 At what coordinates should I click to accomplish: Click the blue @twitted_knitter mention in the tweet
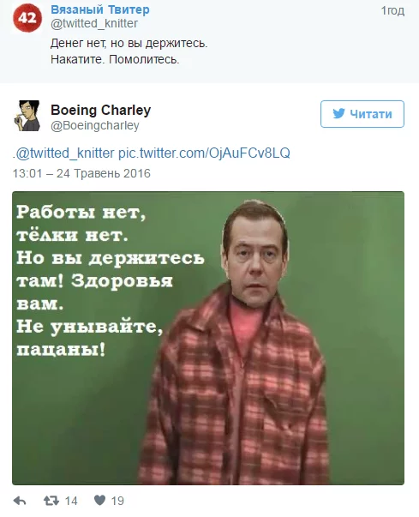click(x=65, y=153)
